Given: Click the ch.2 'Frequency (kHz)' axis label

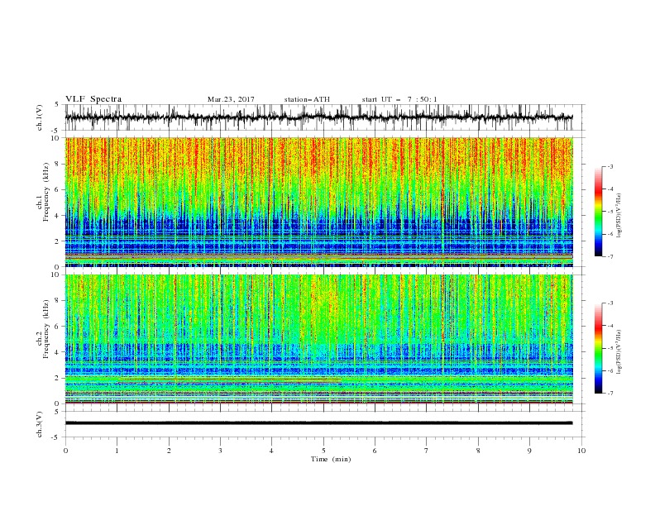Looking at the screenshot, I should 46,329.
